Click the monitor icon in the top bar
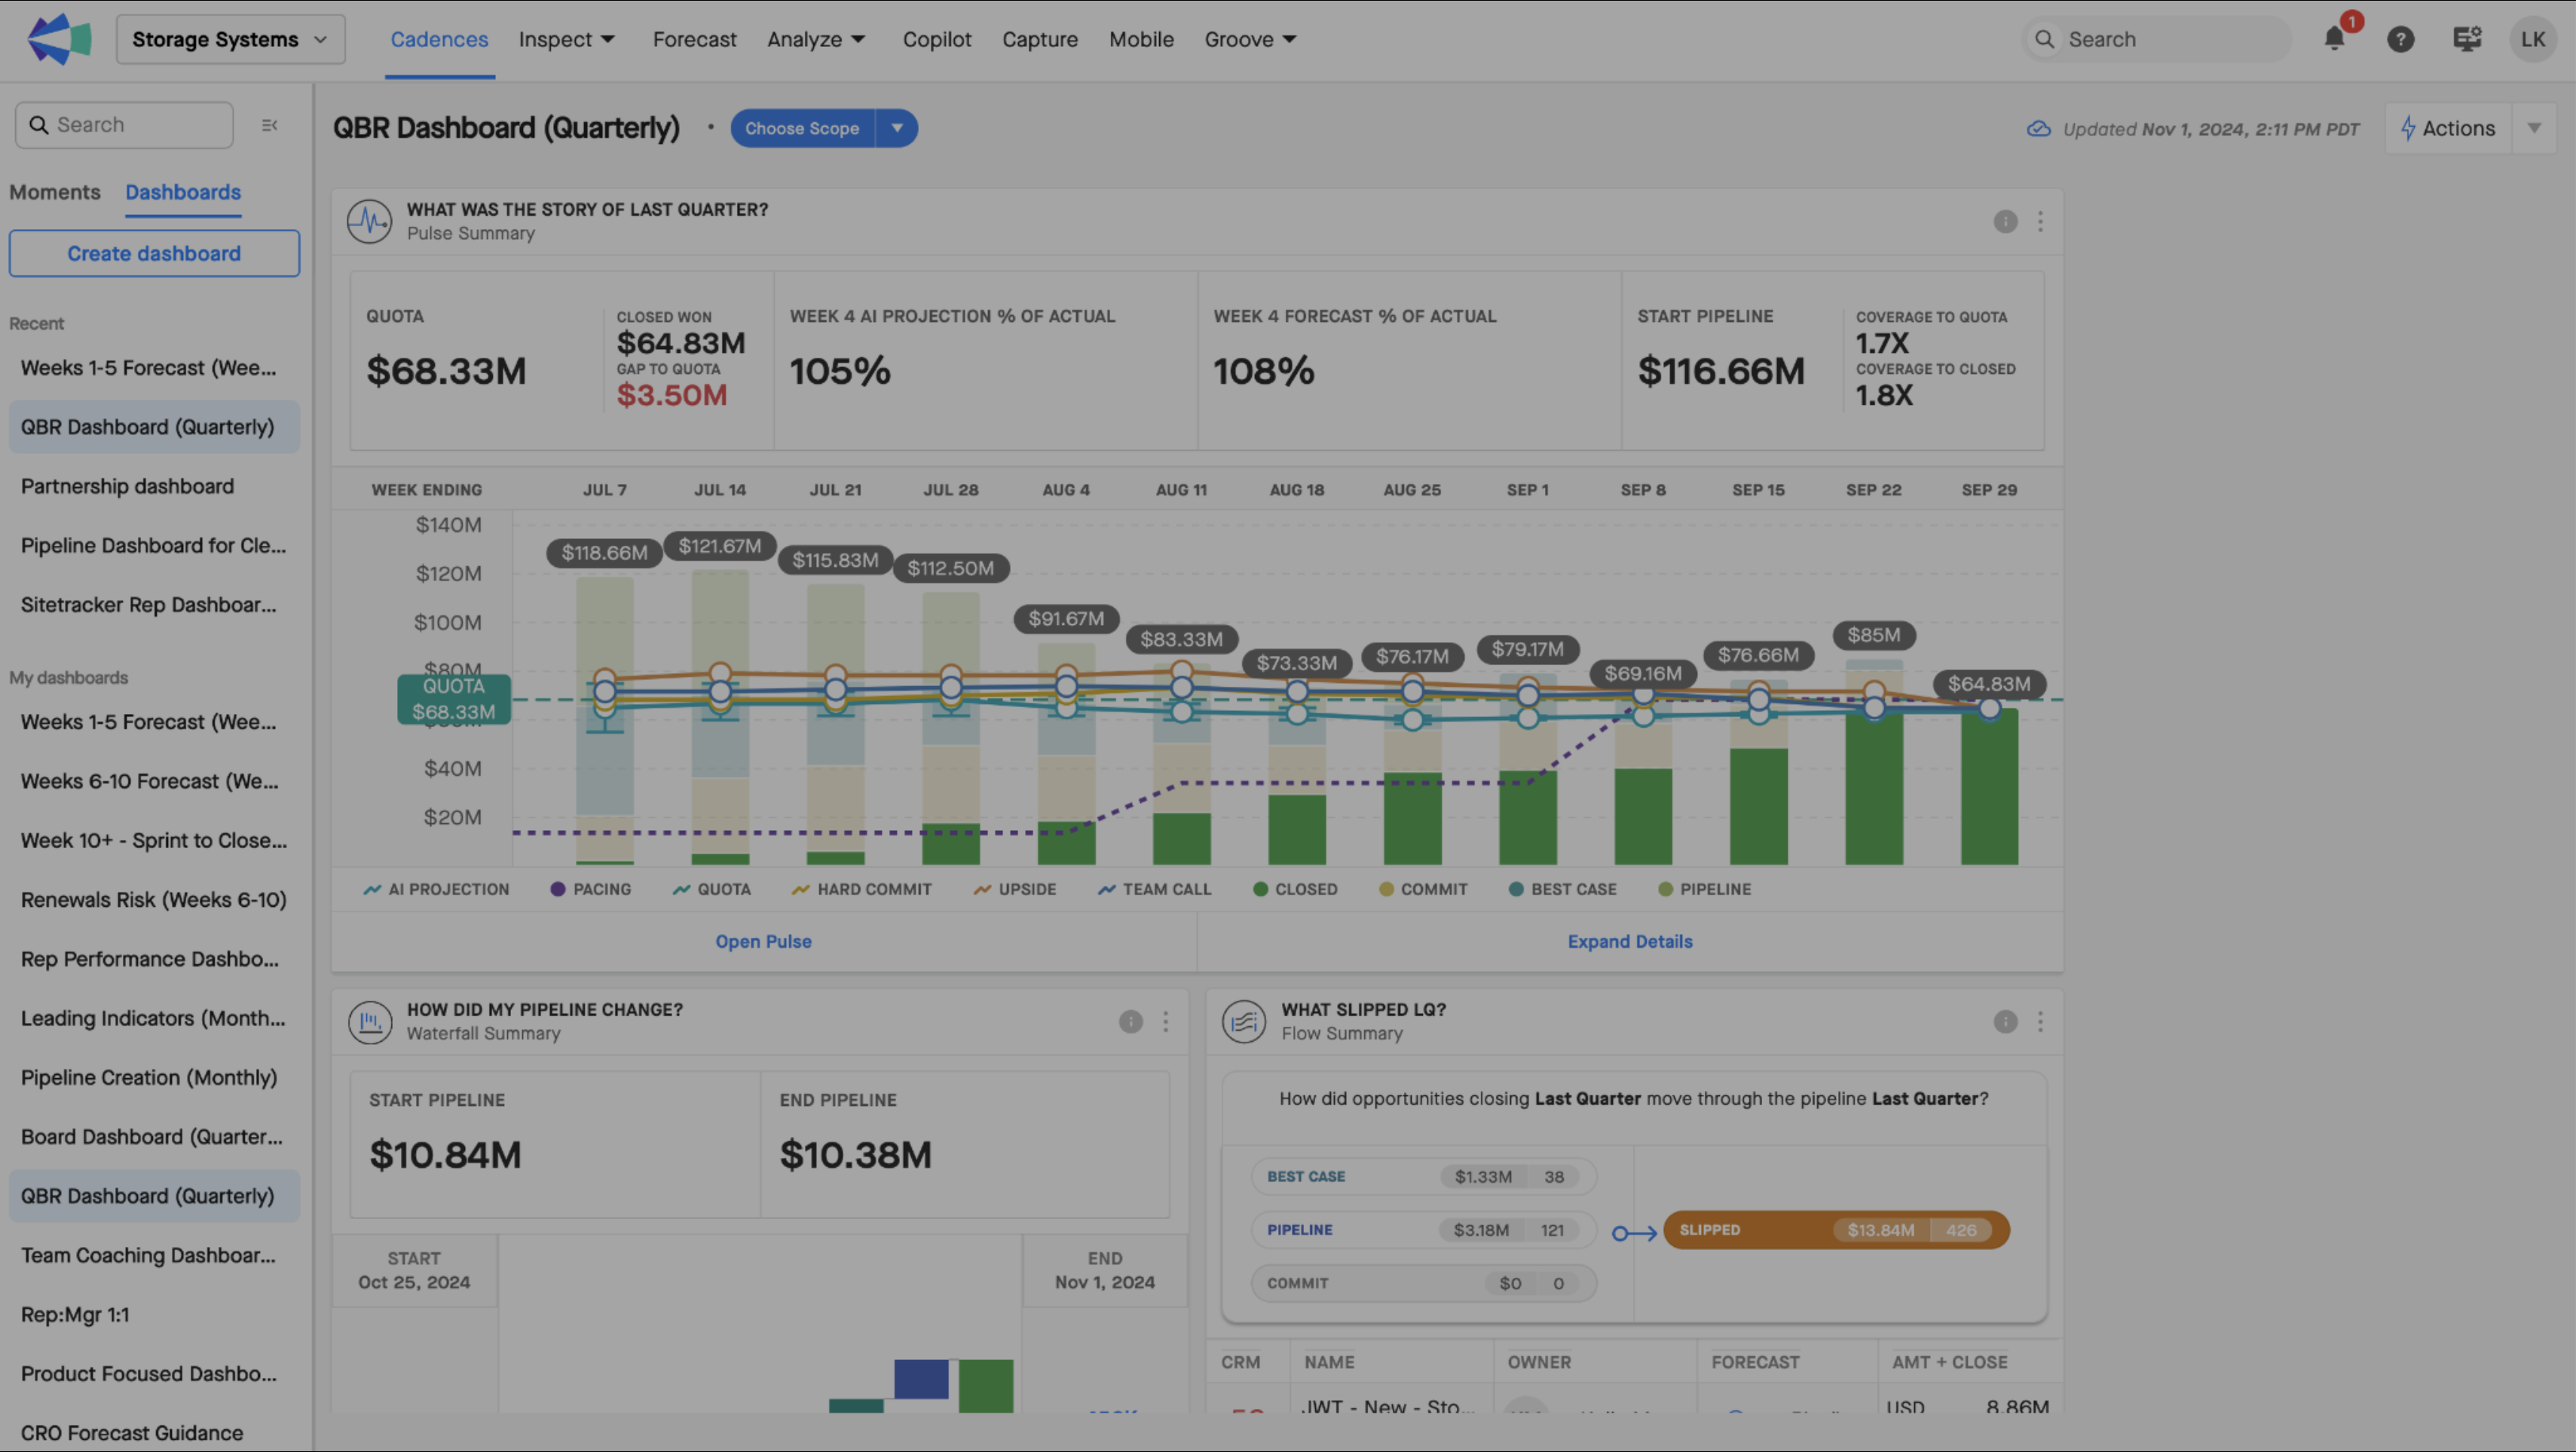 click(2466, 39)
